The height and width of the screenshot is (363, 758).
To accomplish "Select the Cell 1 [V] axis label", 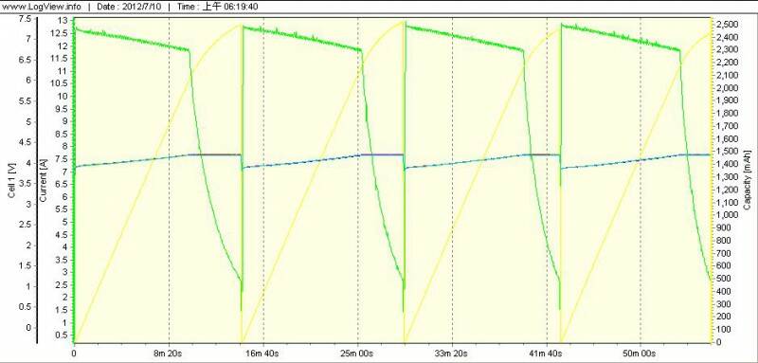I will [12, 181].
